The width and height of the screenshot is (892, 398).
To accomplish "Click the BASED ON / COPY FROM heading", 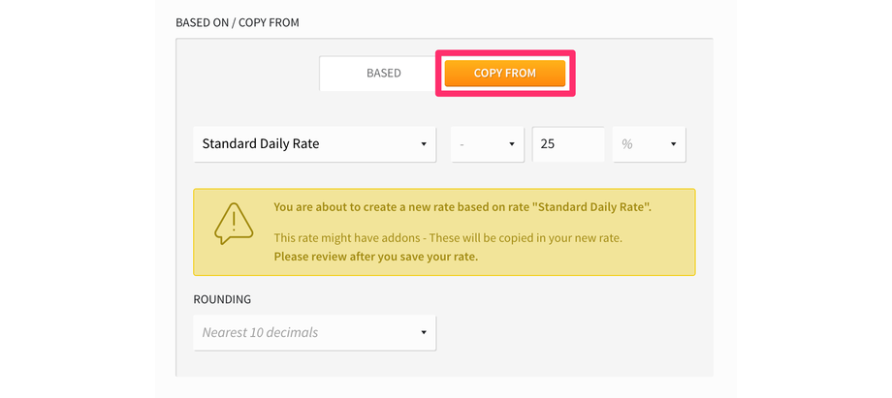I will point(238,22).
